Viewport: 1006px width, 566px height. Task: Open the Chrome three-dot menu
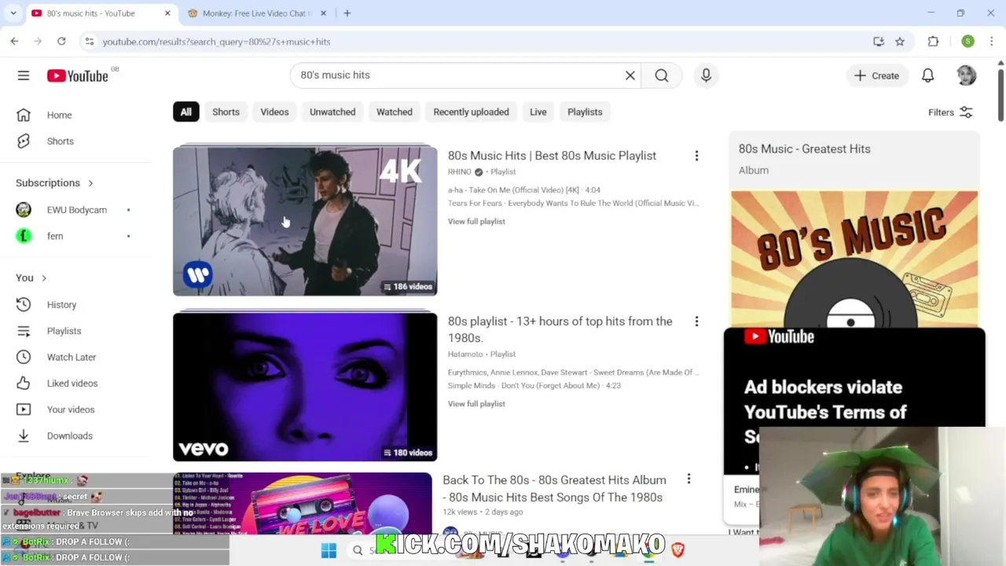[992, 42]
